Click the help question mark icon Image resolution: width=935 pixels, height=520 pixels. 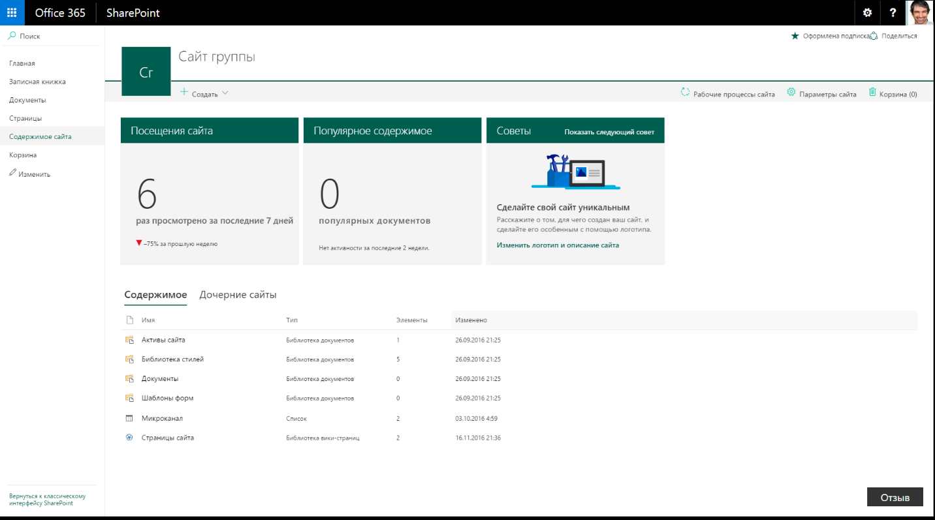pos(893,12)
